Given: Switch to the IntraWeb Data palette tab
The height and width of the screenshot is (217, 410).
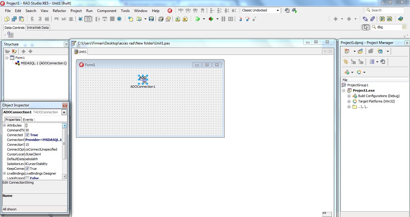Looking at the screenshot, I should point(38,27).
